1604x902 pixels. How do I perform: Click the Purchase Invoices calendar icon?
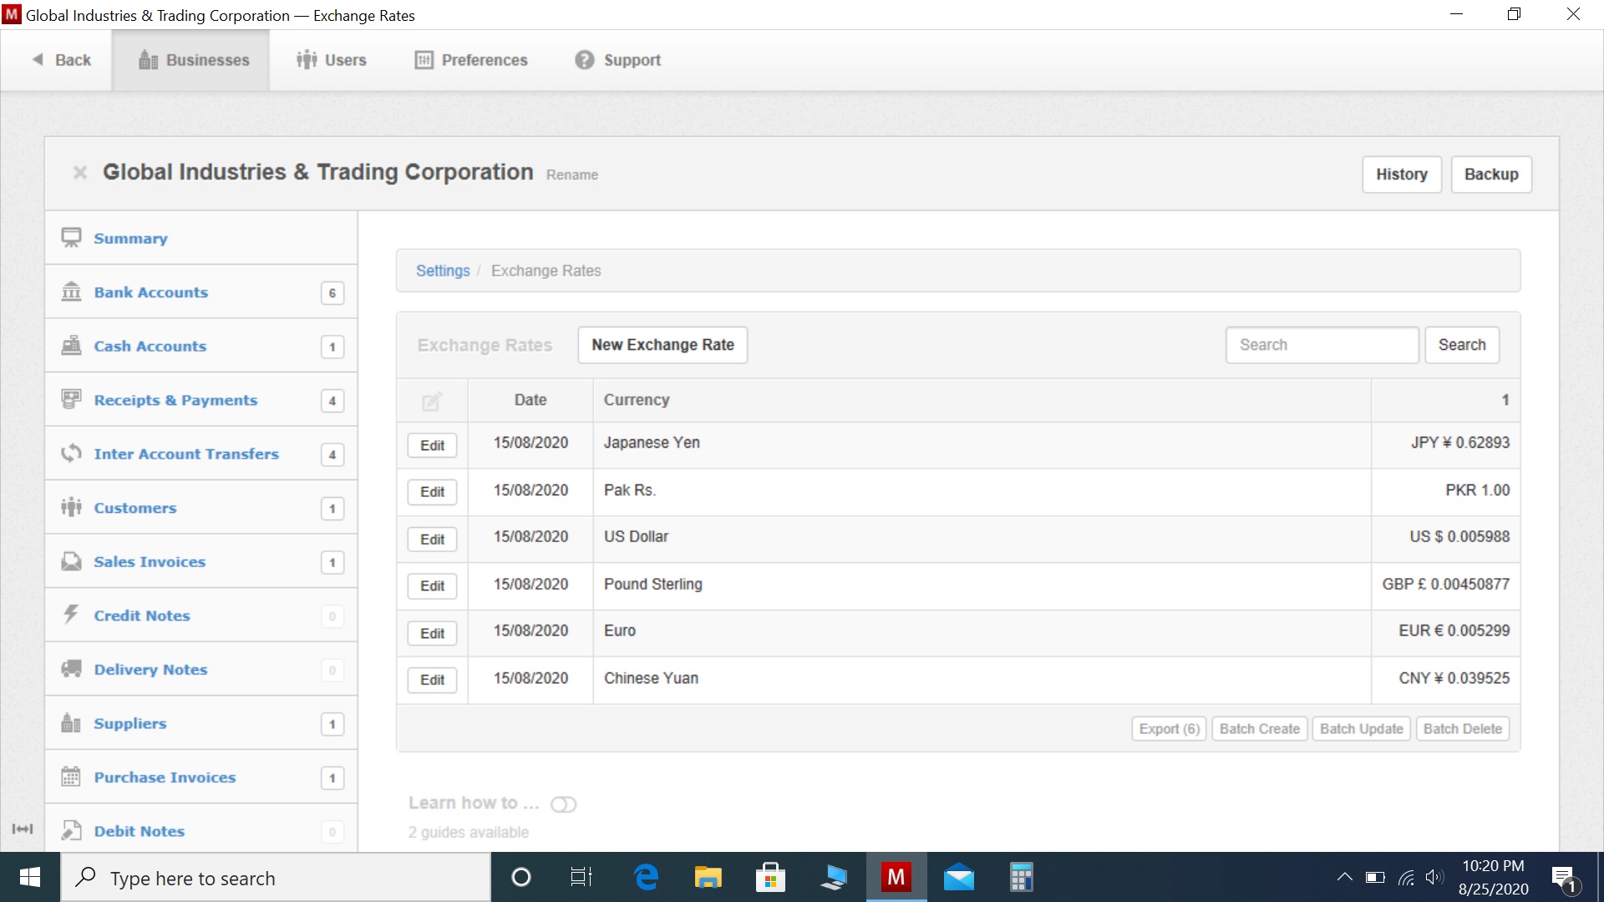pos(71,777)
